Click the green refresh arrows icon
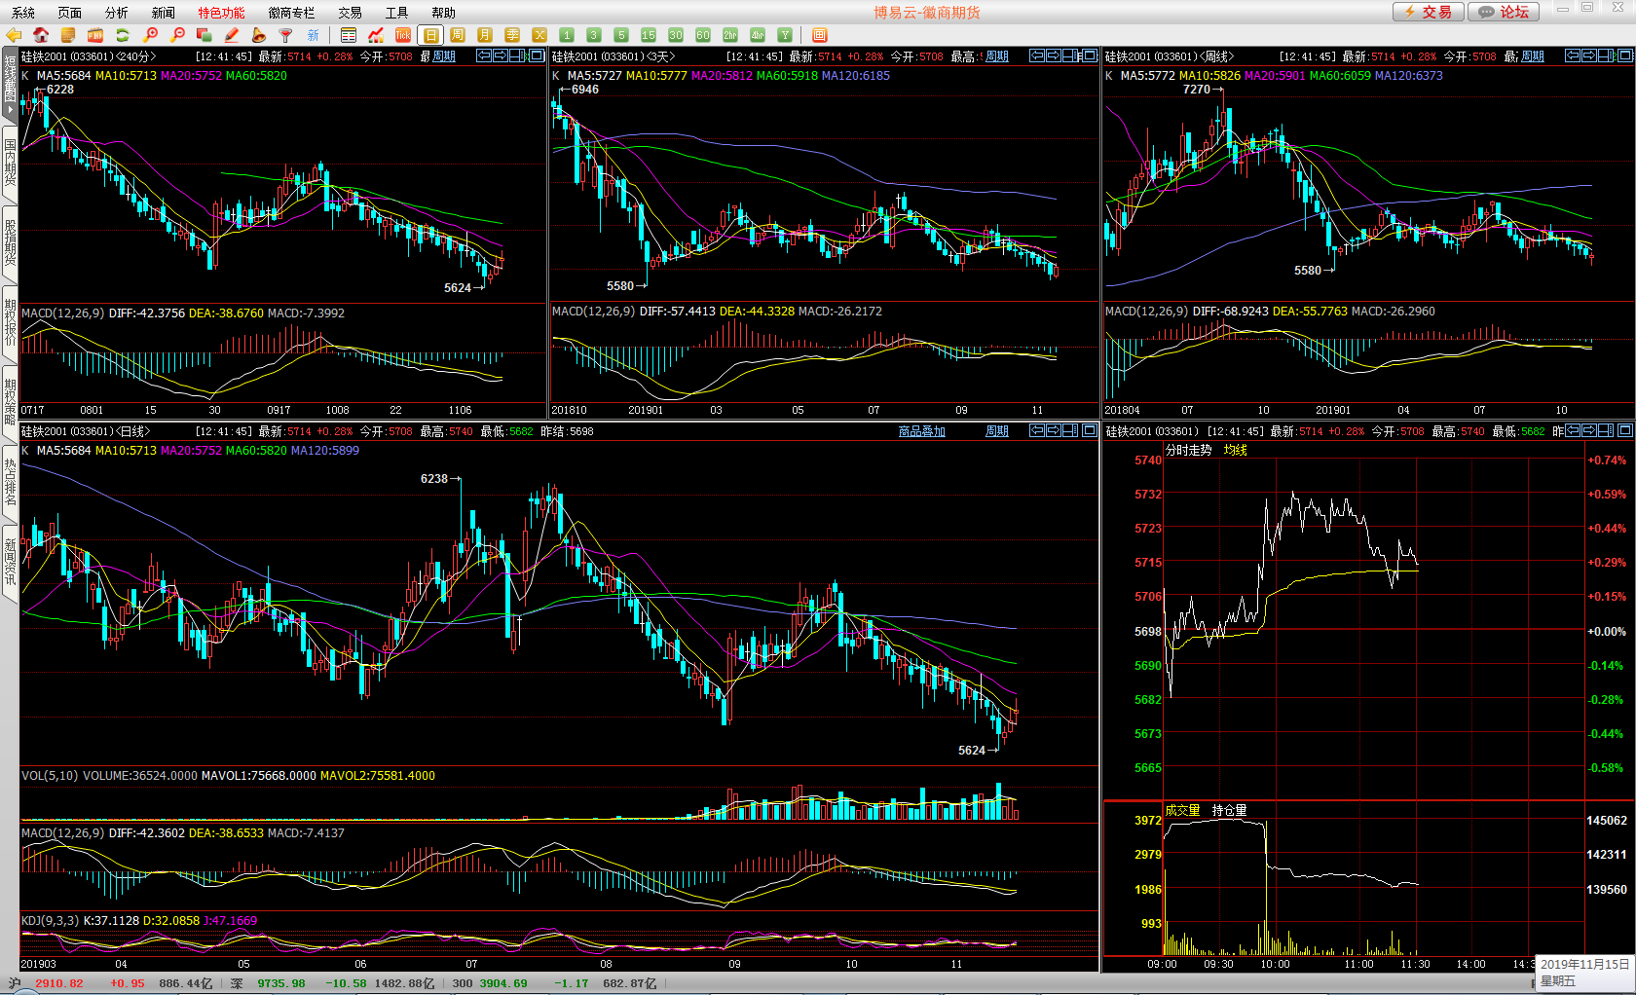 click(x=123, y=35)
